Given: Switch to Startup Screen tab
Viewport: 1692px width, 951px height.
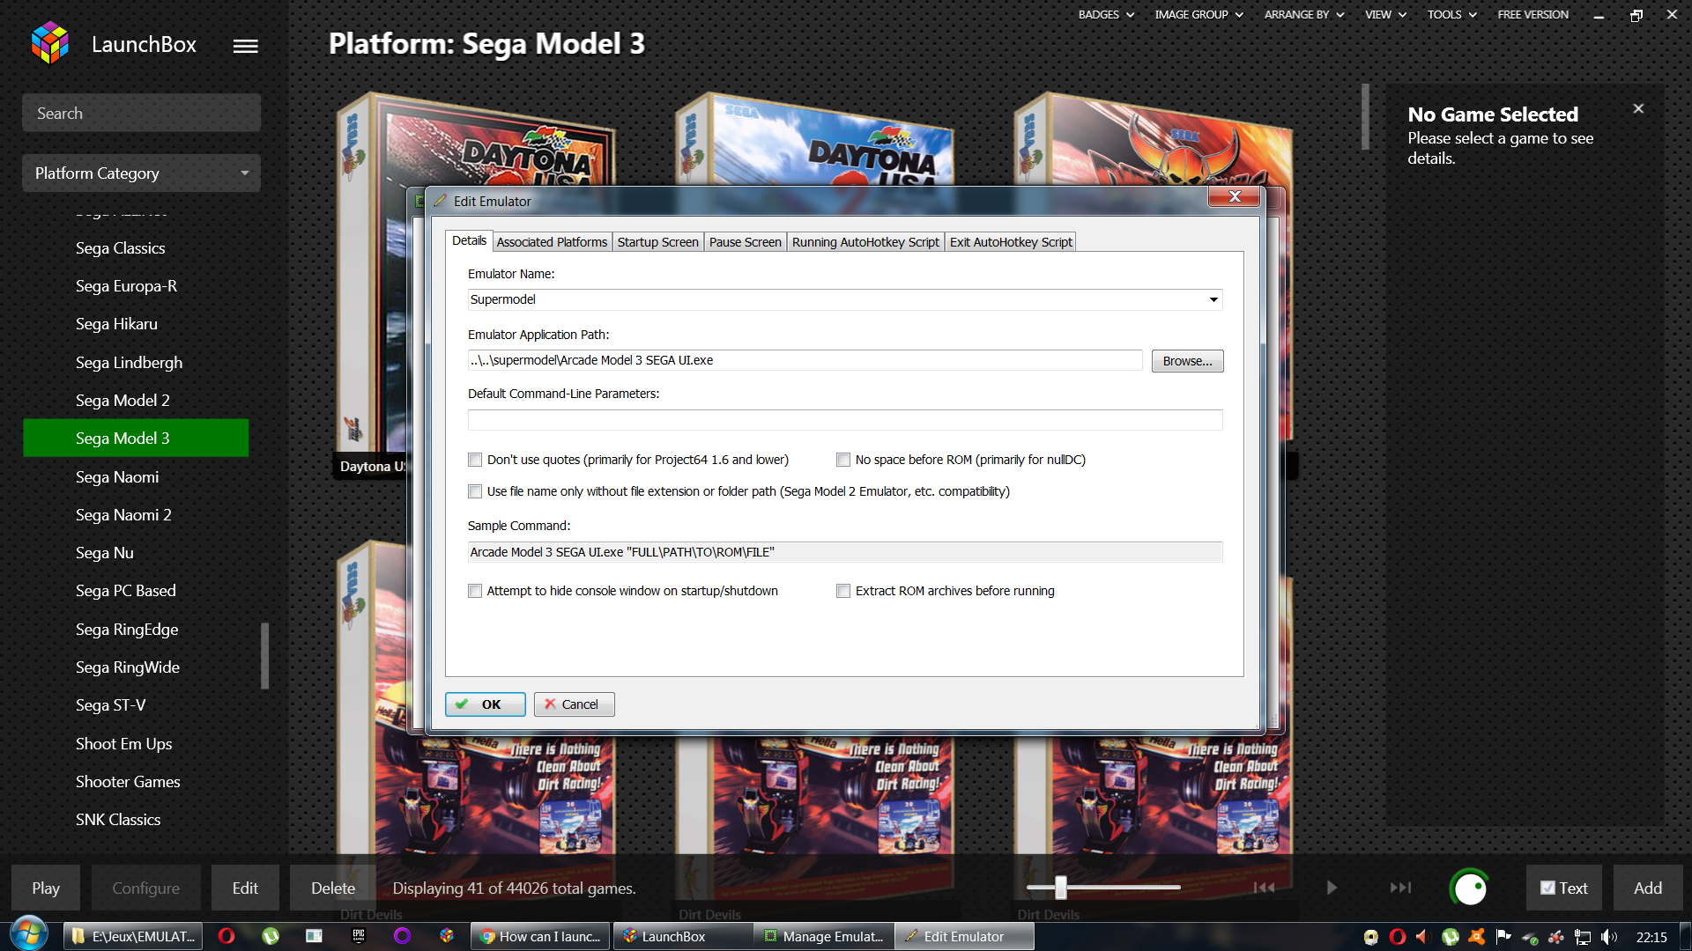Looking at the screenshot, I should pyautogui.click(x=657, y=242).
